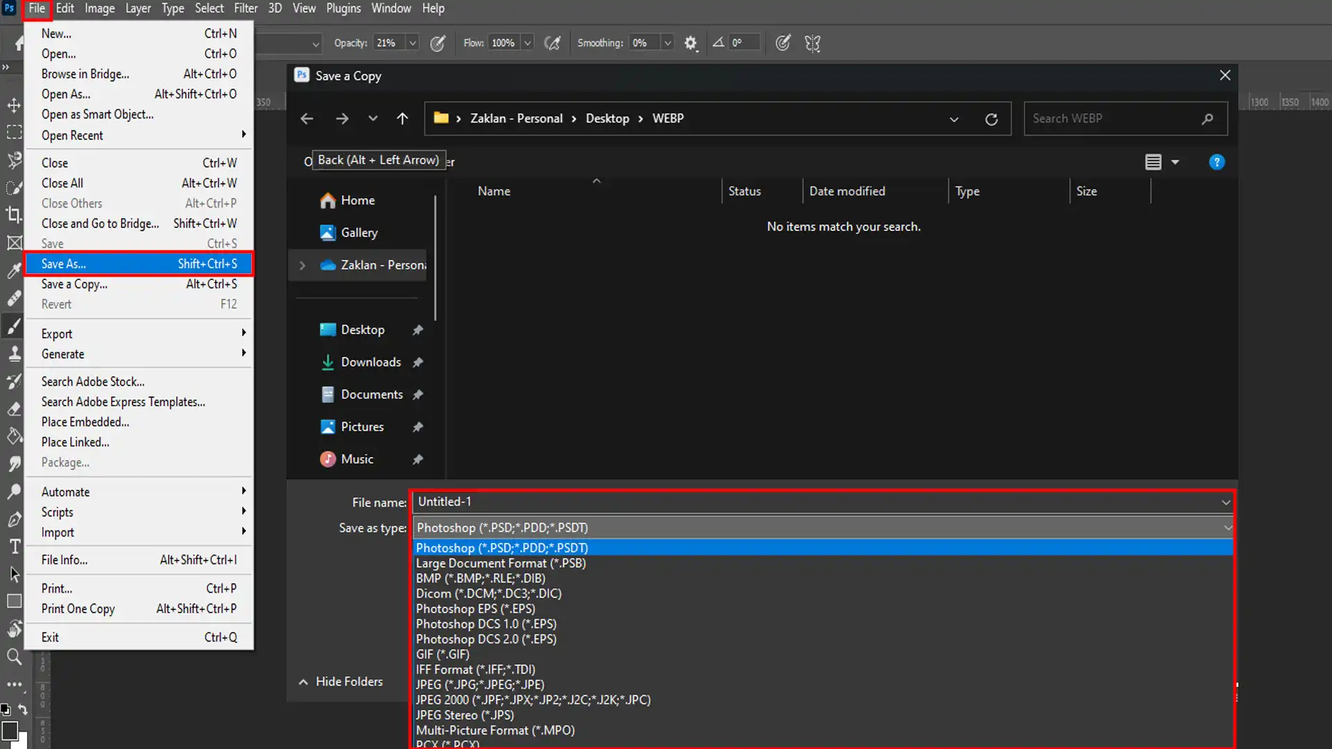Open the File name history dropdown
Screen dimensions: 1332x749
click(1226, 502)
